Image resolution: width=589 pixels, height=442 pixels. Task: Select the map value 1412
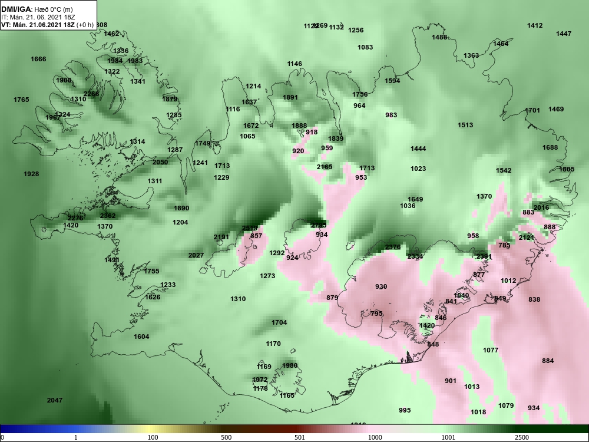pyautogui.click(x=535, y=25)
